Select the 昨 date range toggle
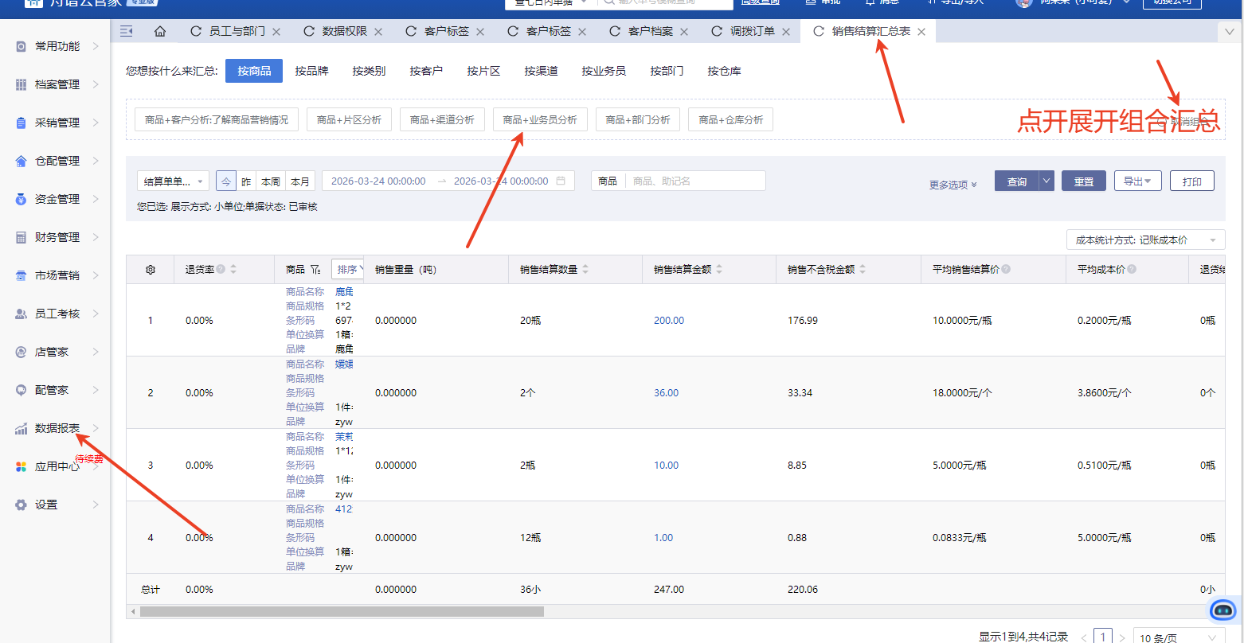 [x=246, y=181]
